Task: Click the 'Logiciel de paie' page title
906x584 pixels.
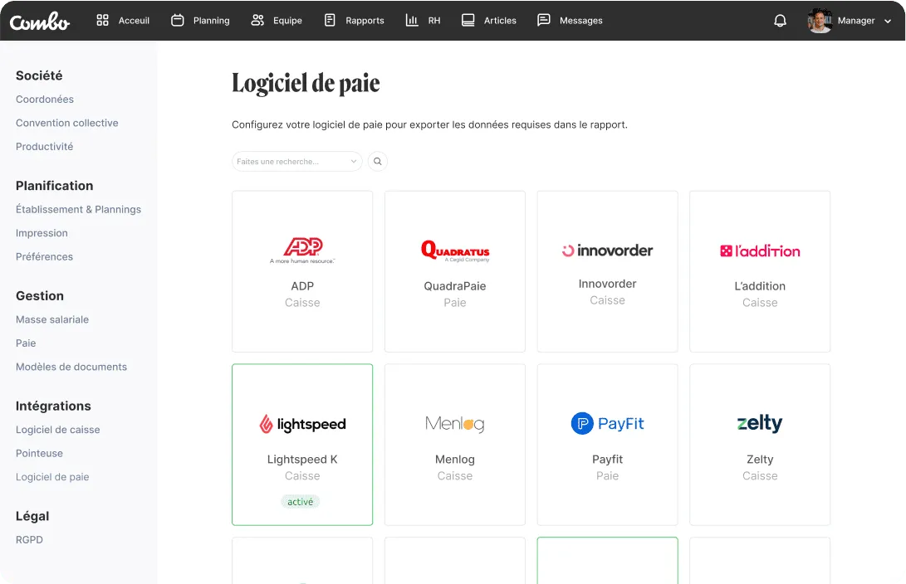Action: (306, 83)
